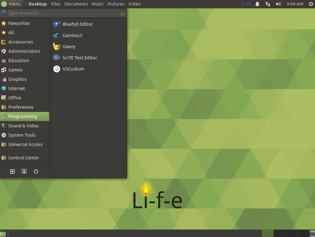Open SciTE Text Editor
This screenshot has height=237, width=315.
[89, 58]
